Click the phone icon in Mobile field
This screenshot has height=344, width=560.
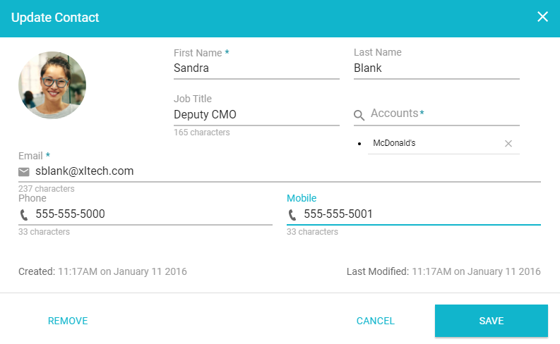(x=292, y=214)
